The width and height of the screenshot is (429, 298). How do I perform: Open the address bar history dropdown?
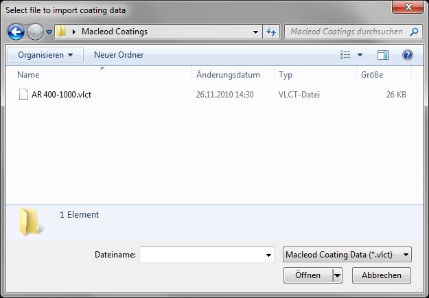coord(255,32)
